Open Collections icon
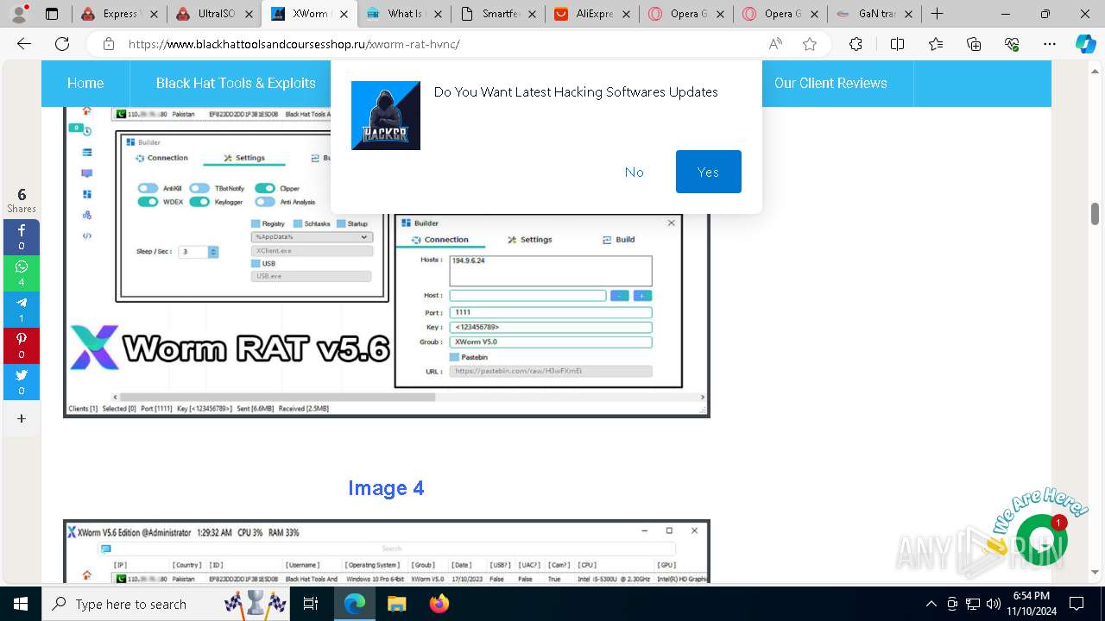Image resolution: width=1105 pixels, height=621 pixels. (974, 44)
